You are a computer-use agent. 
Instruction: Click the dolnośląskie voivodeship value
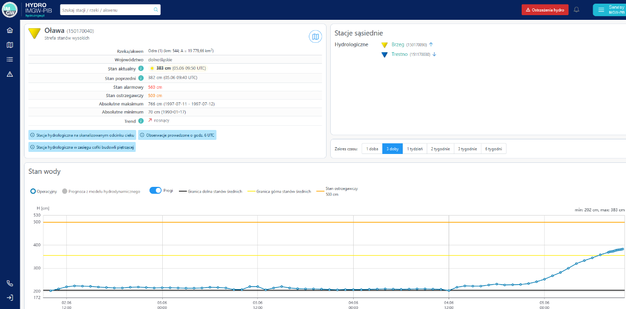pos(160,60)
